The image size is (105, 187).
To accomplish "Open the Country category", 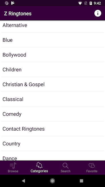I will point(52,144).
